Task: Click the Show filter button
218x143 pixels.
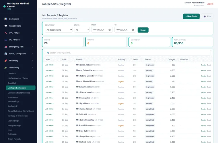Action: (x=143, y=30)
